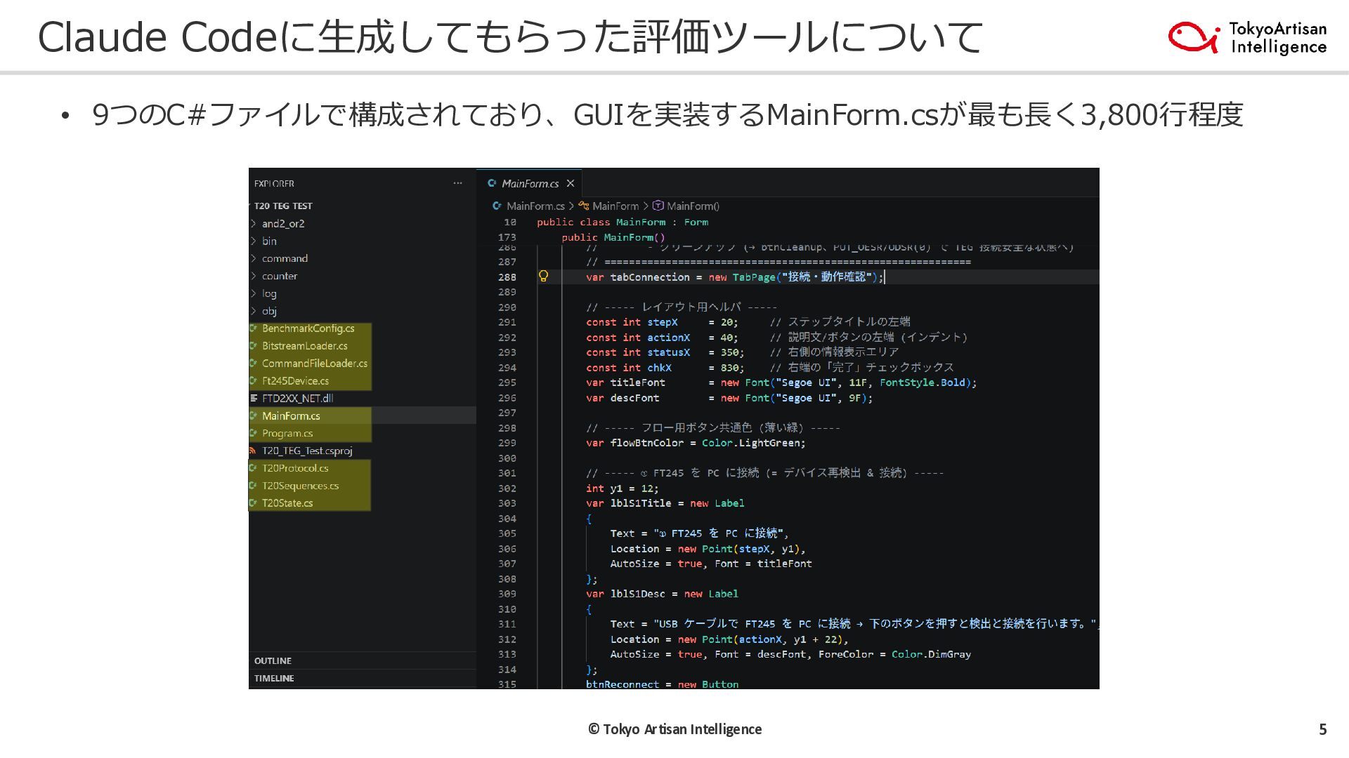The height and width of the screenshot is (758, 1349).
Task: Click the C# icon beside T20Sequences.cs
Action: coord(254,486)
